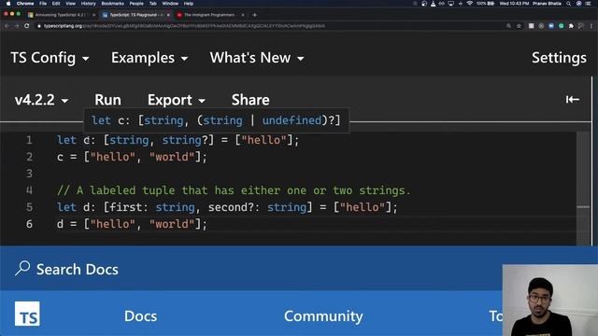Viewport: 598px width, 336px height.
Task: Expand the Examples menu
Action: [x=149, y=58]
